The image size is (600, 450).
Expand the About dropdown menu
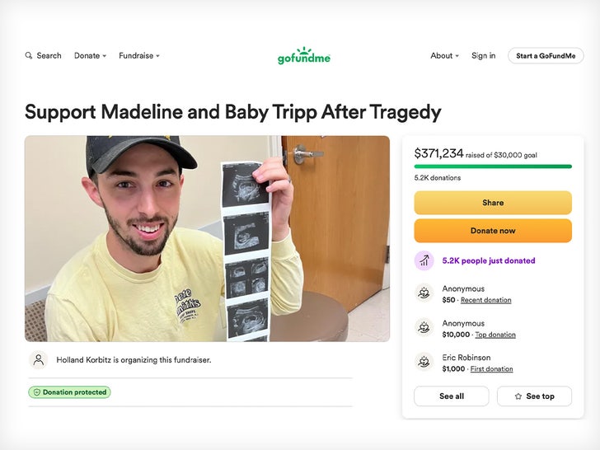(444, 56)
